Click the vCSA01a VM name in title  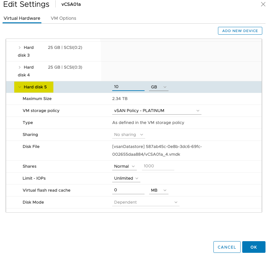71,4
